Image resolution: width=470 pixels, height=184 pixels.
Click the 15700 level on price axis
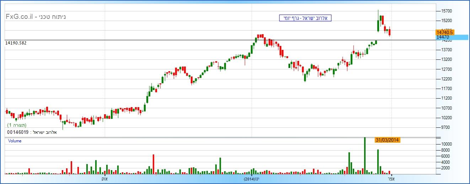point(446,11)
